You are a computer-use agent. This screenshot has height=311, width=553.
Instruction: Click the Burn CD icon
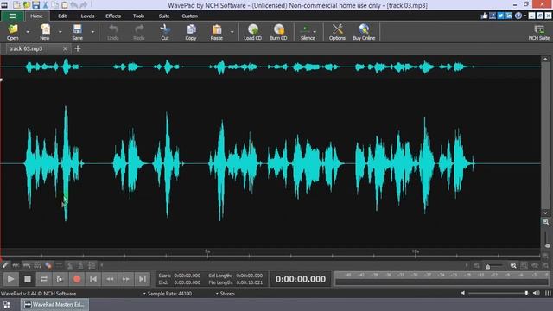tap(278, 32)
